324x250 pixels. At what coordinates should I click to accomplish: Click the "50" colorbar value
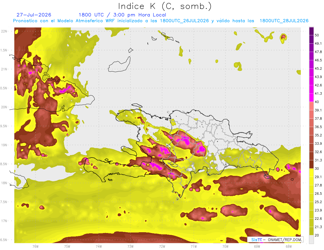(317, 35)
